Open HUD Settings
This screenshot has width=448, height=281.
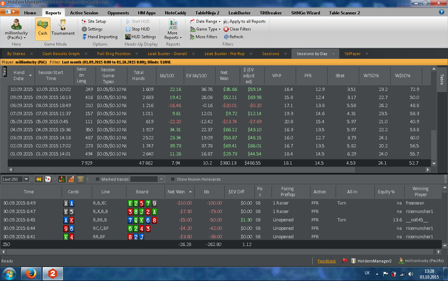point(141,36)
